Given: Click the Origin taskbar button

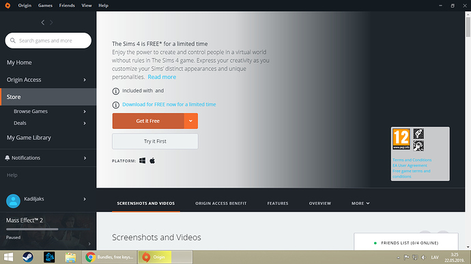Looking at the screenshot, I should click(x=165, y=257).
